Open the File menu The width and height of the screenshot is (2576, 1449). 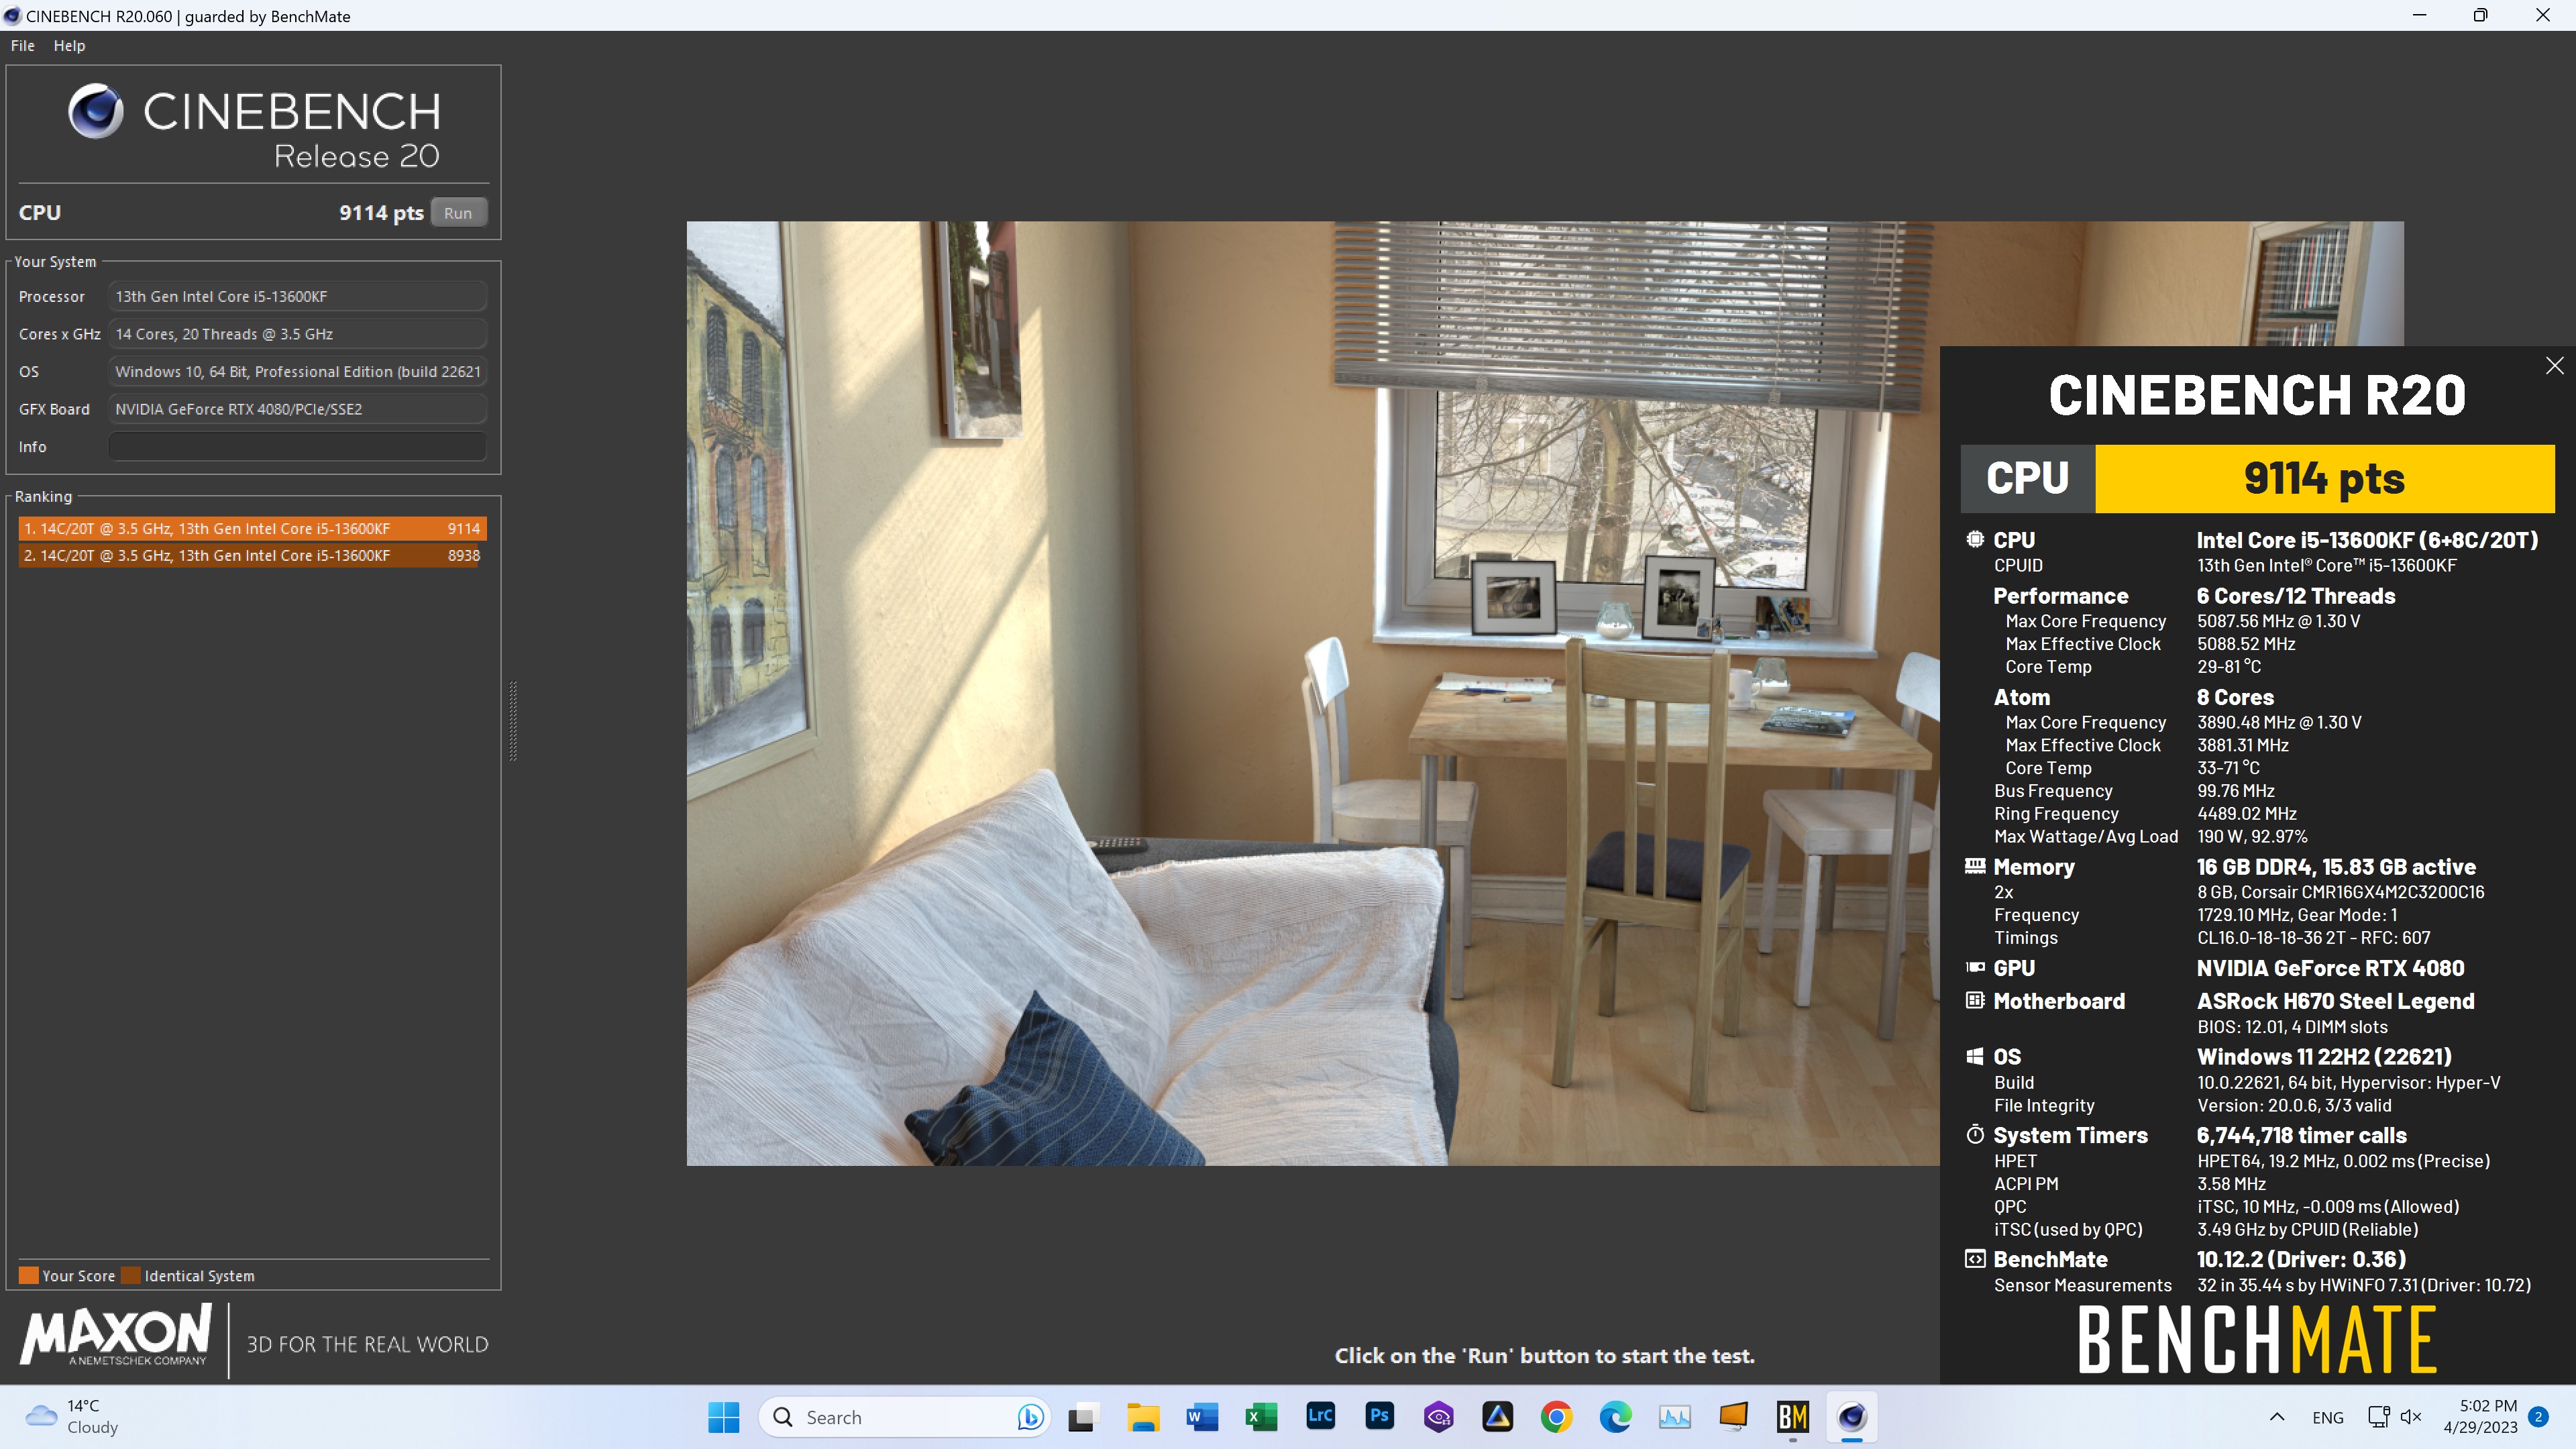pyautogui.click(x=23, y=46)
